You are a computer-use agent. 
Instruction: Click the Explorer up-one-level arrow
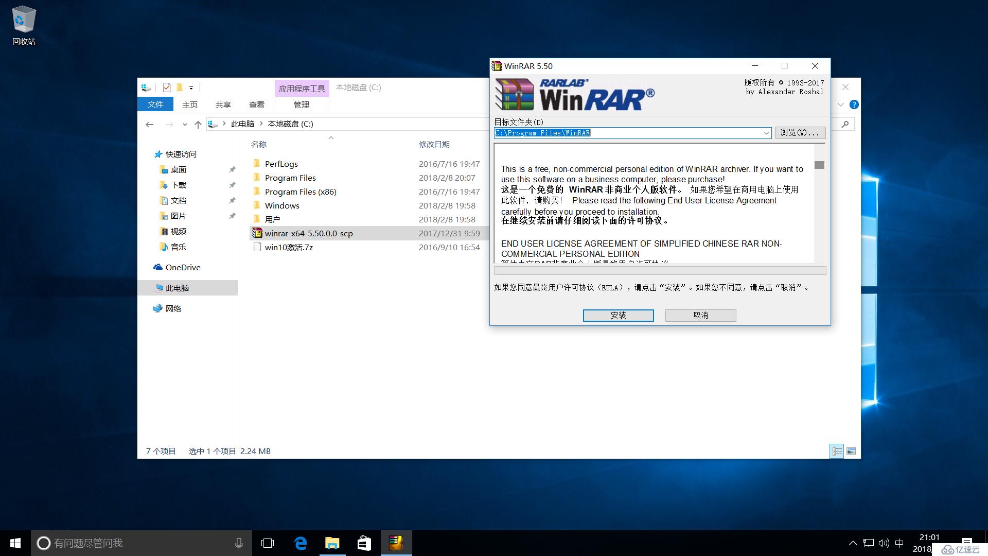tap(198, 124)
